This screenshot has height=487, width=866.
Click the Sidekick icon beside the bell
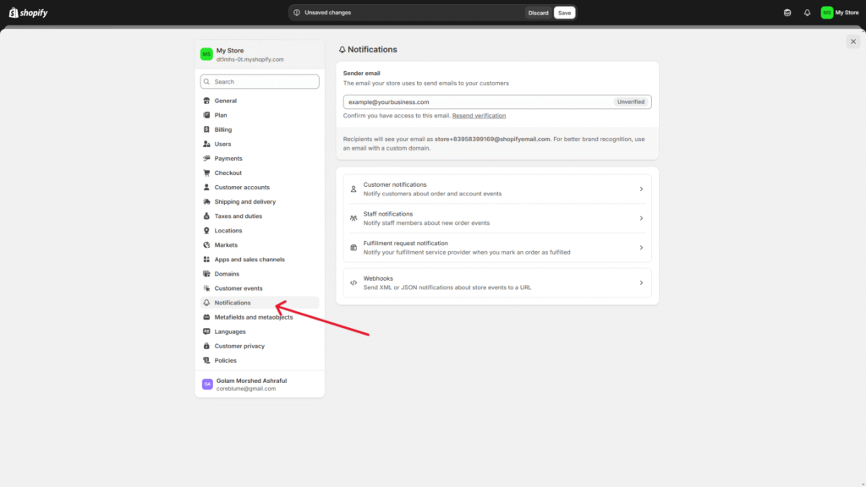788,13
